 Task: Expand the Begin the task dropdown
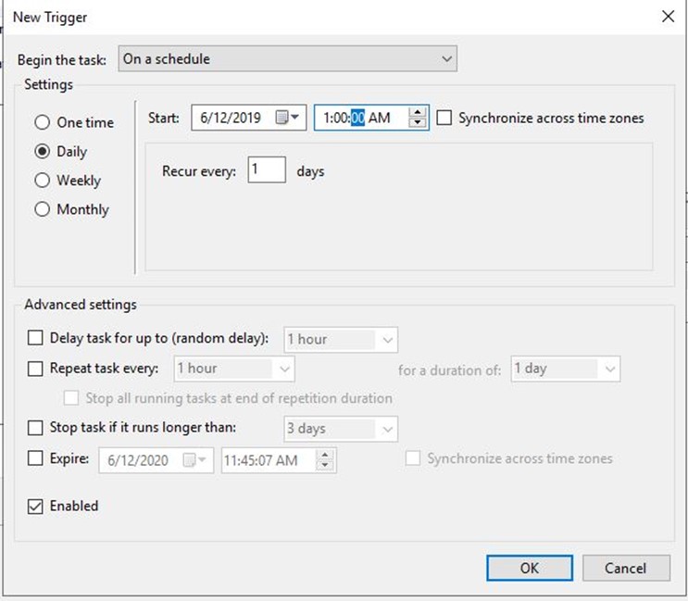(287, 58)
